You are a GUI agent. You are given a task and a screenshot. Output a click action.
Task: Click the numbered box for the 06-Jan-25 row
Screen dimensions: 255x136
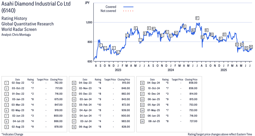tap(142, 100)
